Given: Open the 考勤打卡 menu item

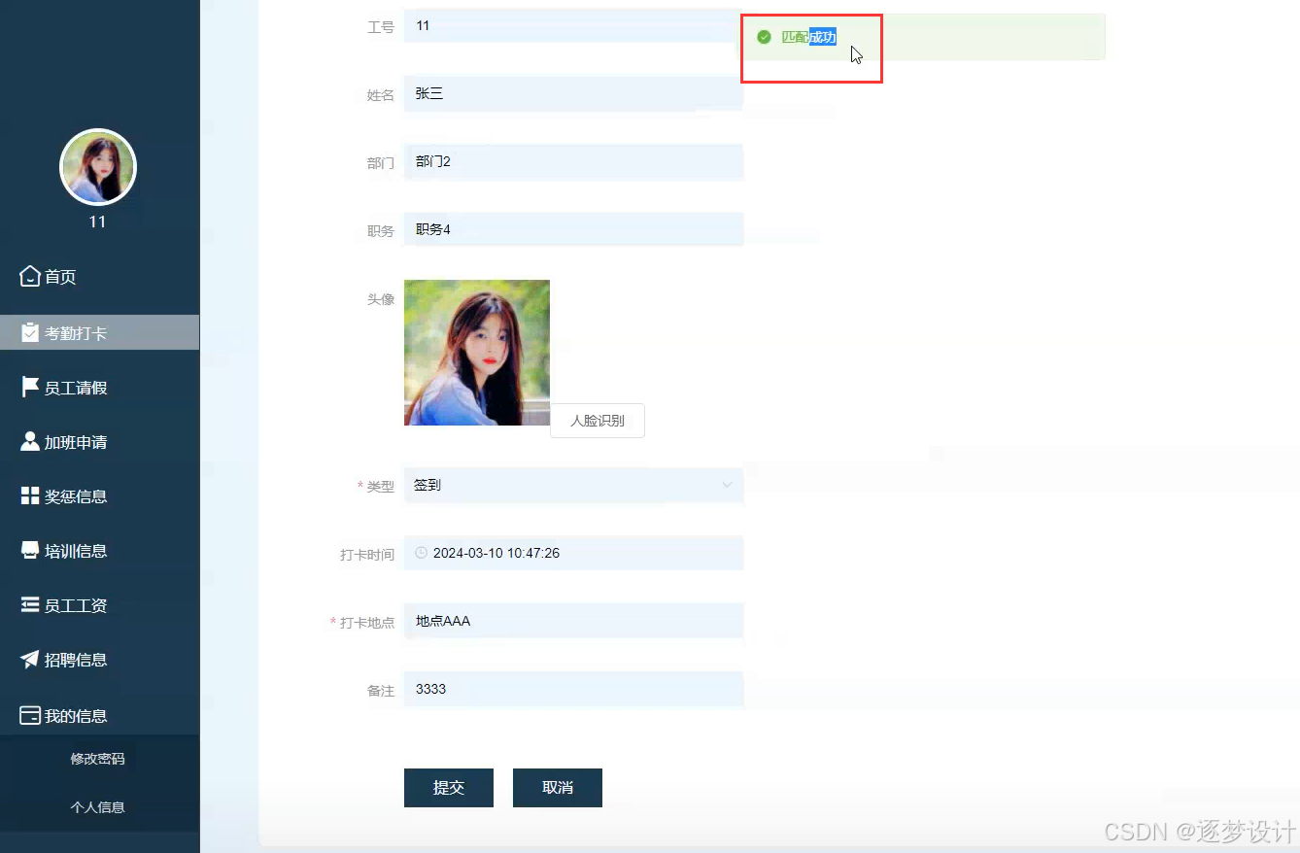Looking at the screenshot, I should point(99,332).
